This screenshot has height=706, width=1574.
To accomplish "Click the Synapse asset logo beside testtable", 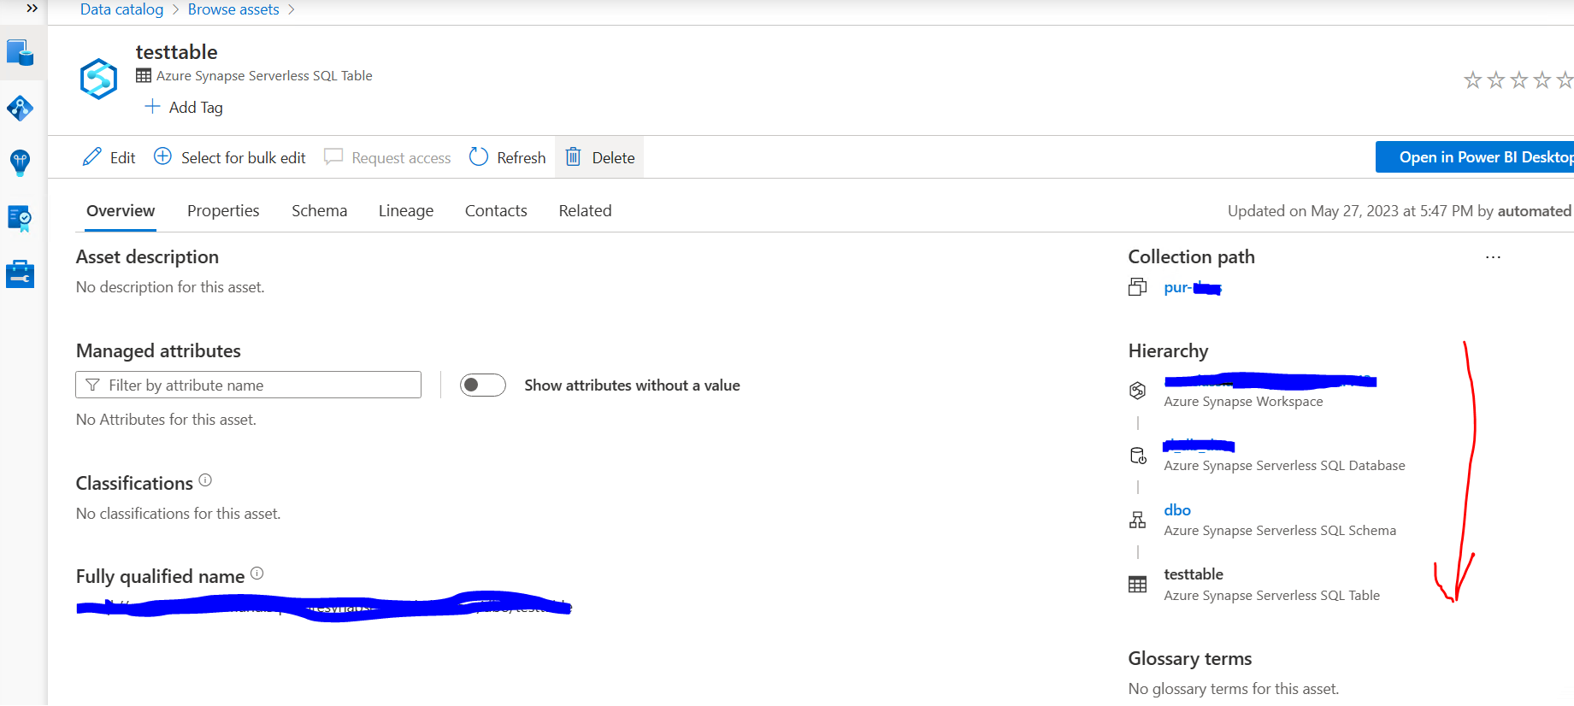I will (x=98, y=79).
